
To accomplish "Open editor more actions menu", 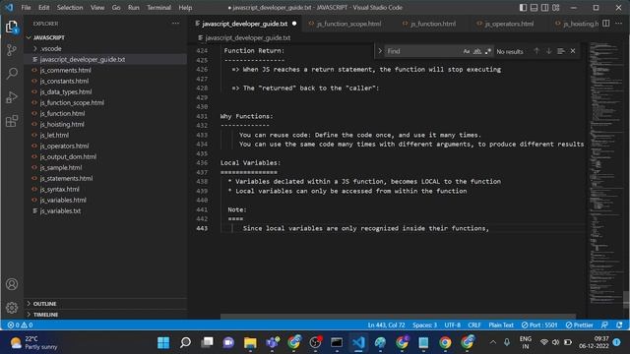I will (619, 24).
